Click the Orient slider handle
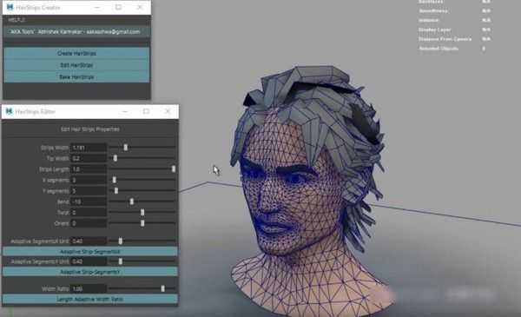This screenshot has width=521, height=317. coord(142,223)
